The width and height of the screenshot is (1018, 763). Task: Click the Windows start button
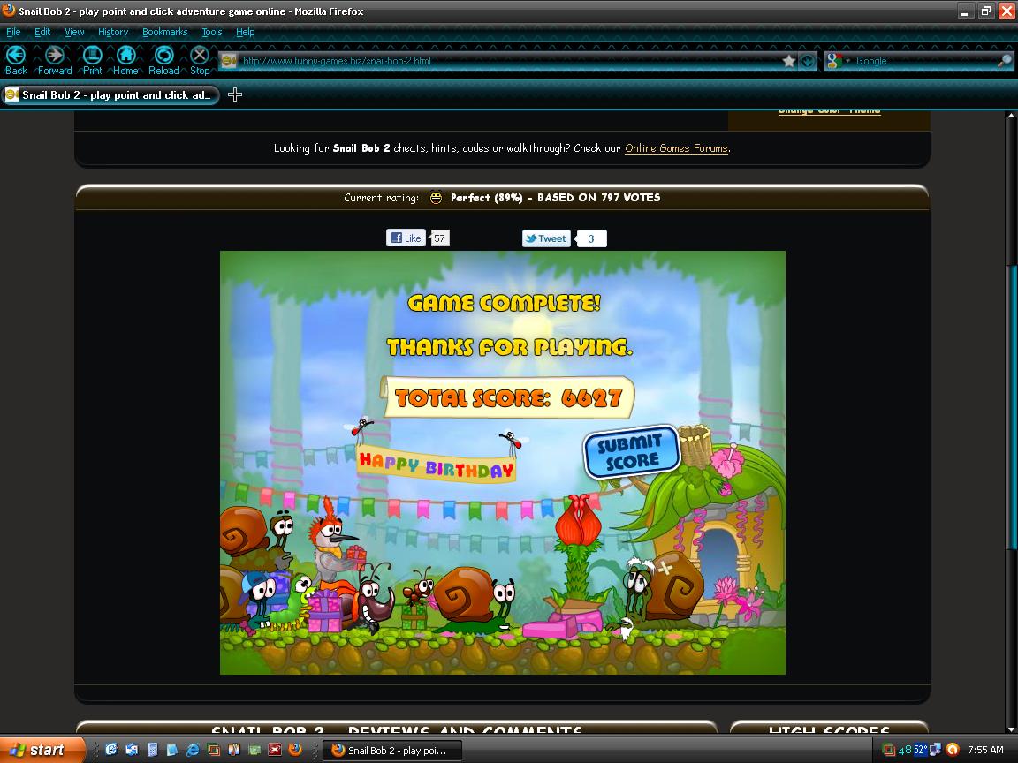[x=42, y=750]
